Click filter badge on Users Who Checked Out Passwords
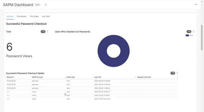The image size is (204, 112). coord(189,32)
